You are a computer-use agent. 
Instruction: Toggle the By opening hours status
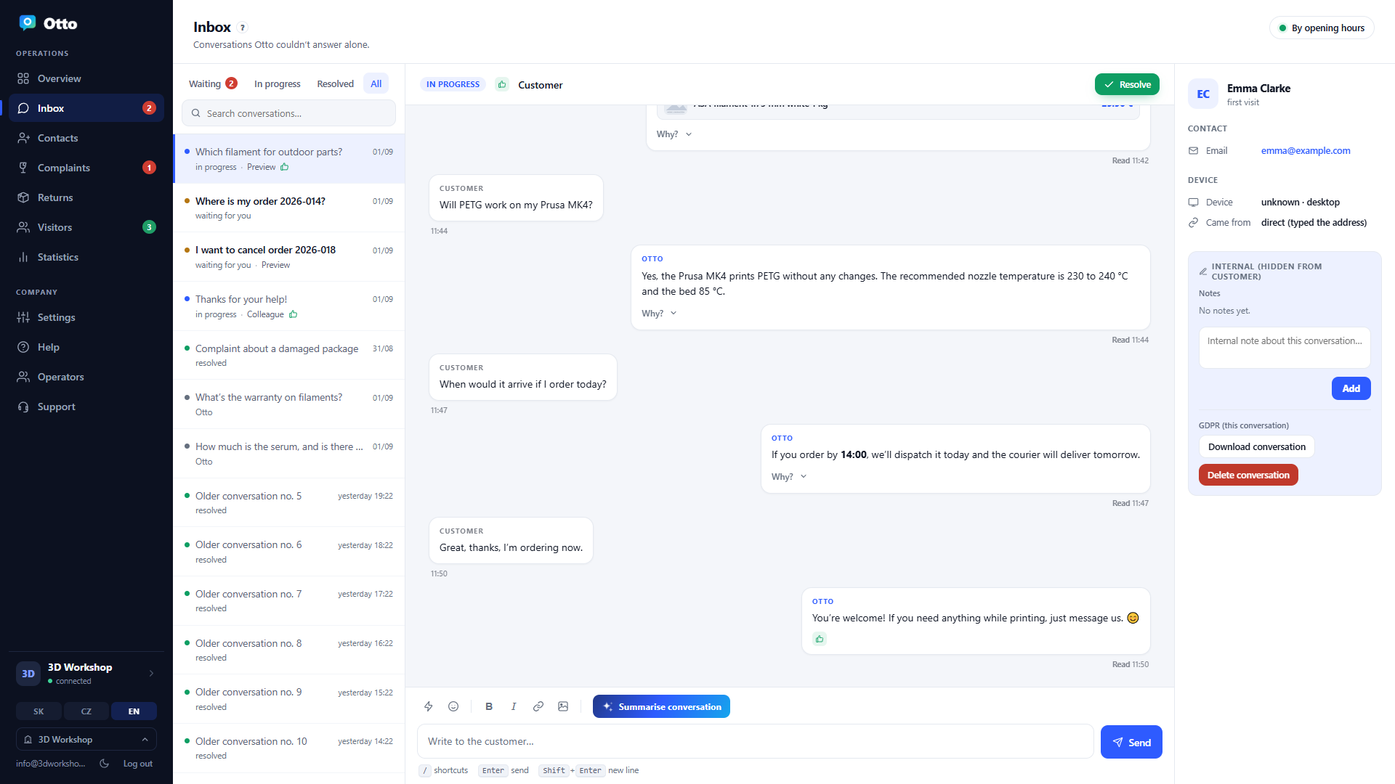pos(1322,28)
